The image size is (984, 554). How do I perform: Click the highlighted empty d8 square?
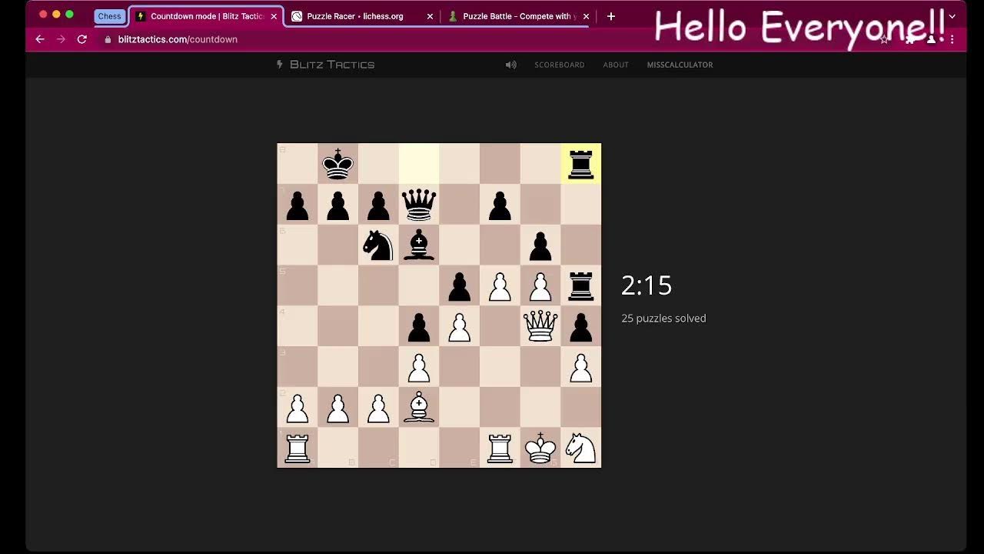[419, 164]
